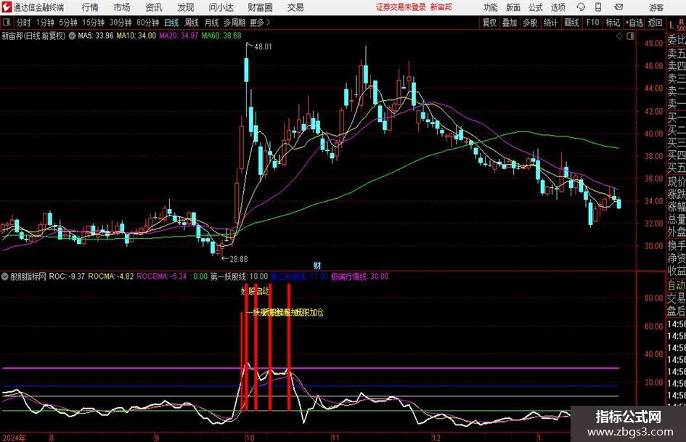
Task: Switch to 60分钟 period
Action: [148, 22]
